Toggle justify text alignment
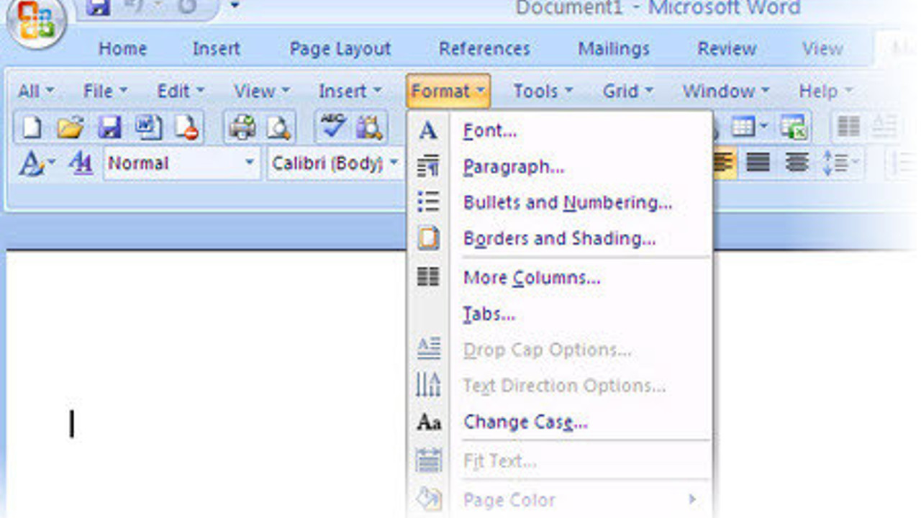This screenshot has width=921, height=518. coord(758,163)
